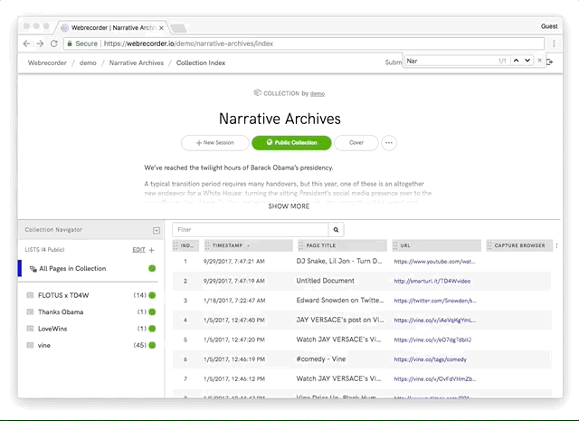Click the Cover button
Viewport: 579px width, 421px height.
click(x=356, y=143)
